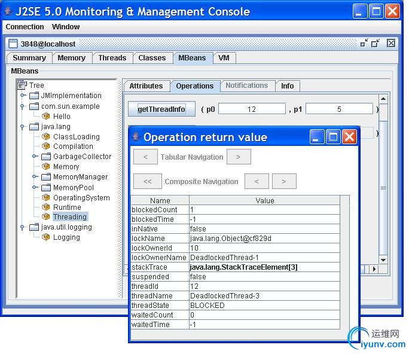Click the java.util.logging folder icon
The image size is (409, 354).
pos(34,227)
